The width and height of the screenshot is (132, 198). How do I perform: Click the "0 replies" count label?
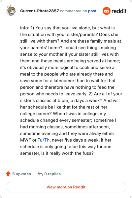[52, 174]
